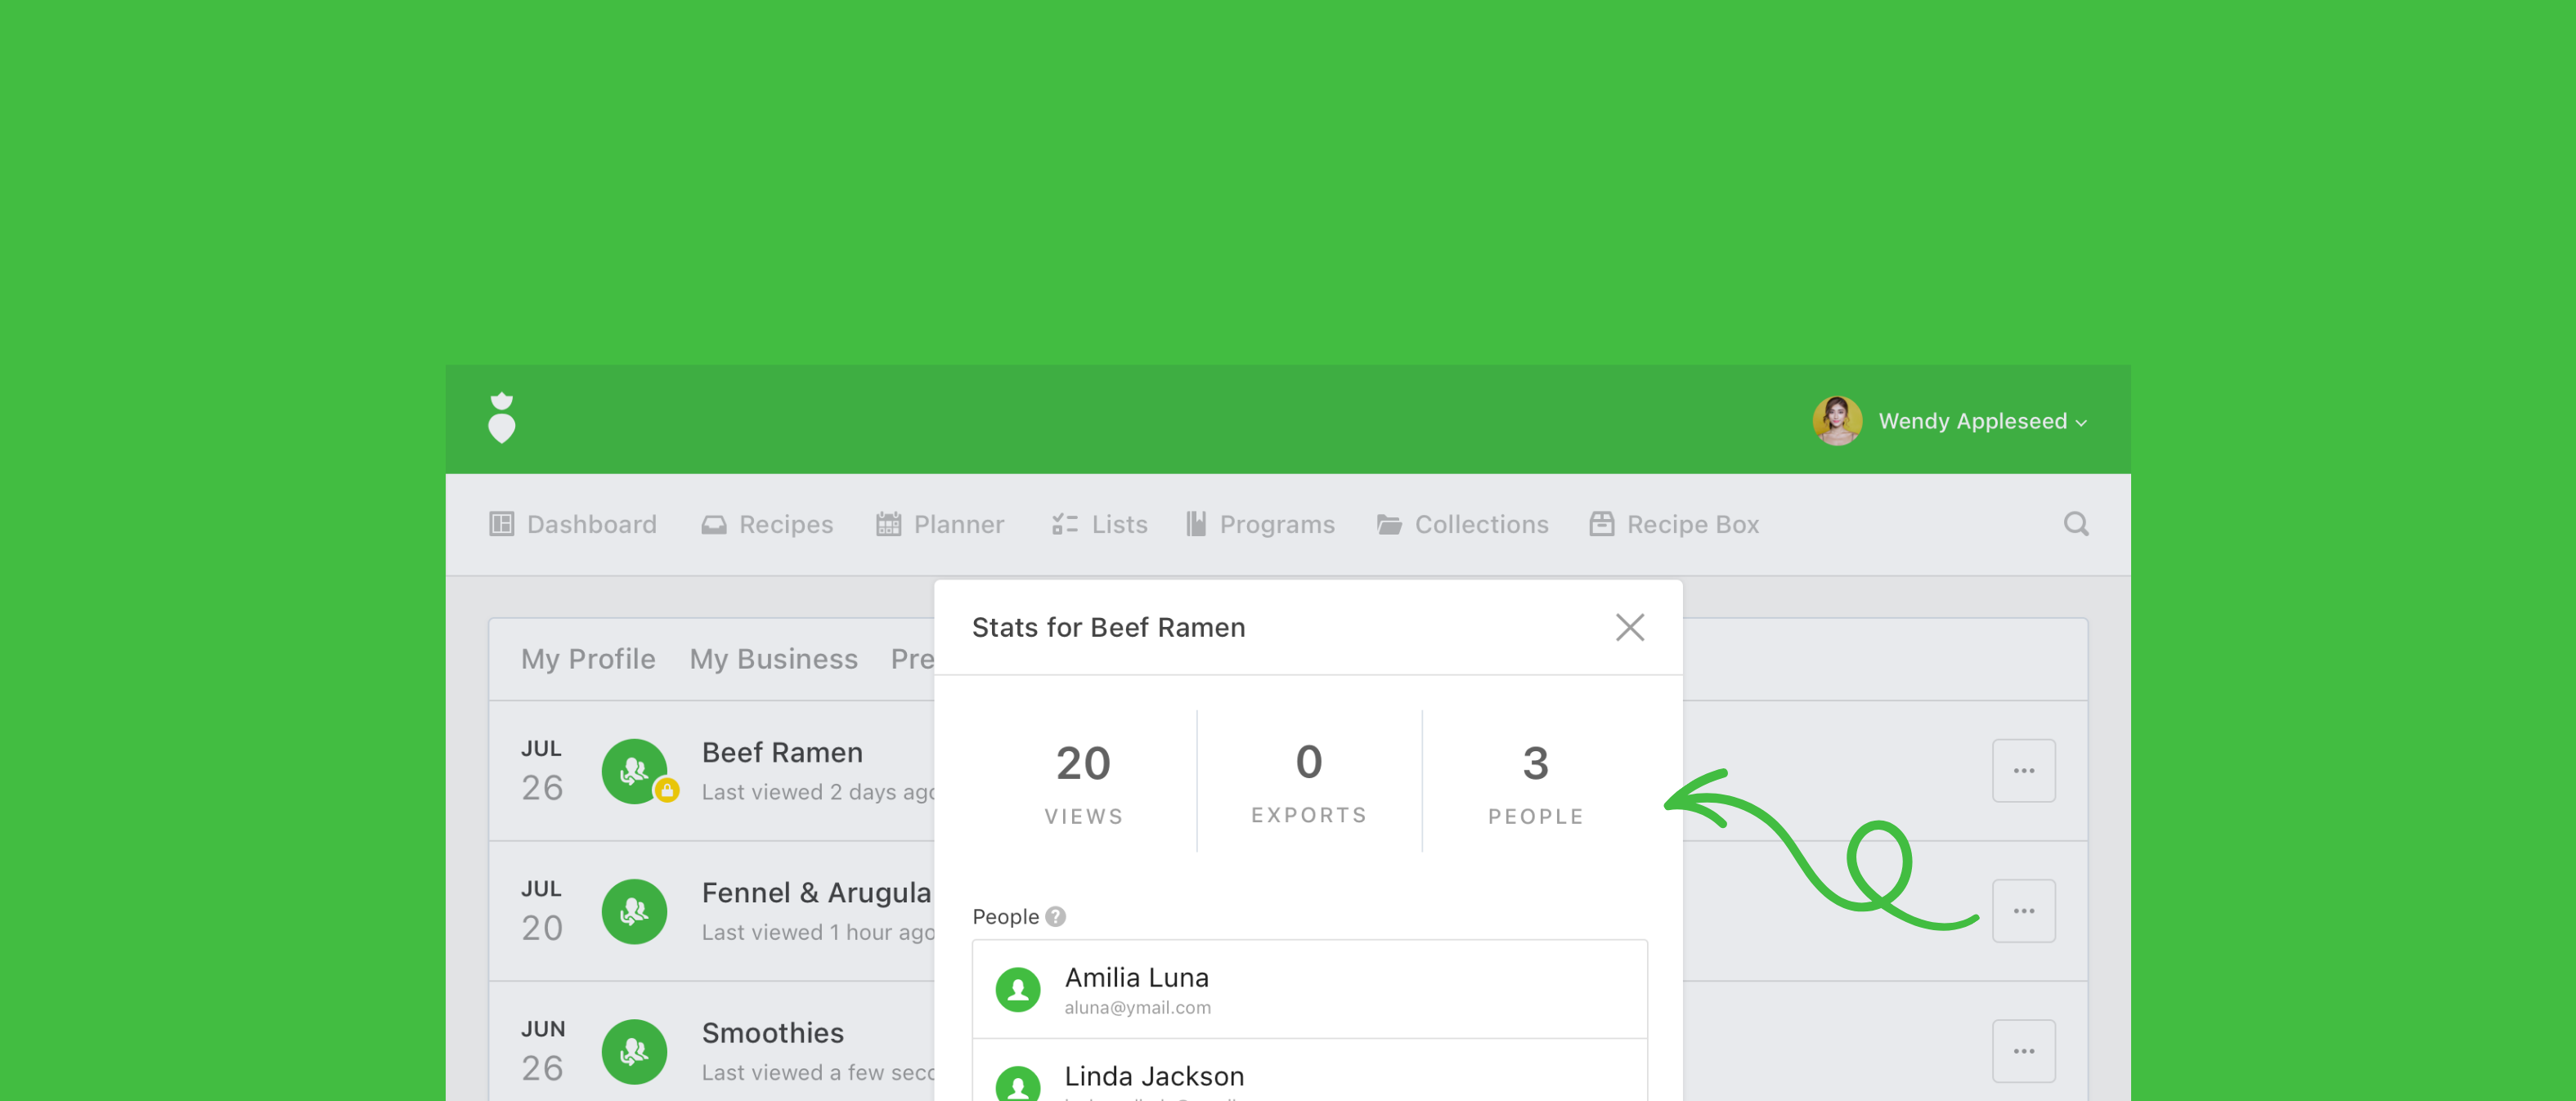The image size is (2576, 1101).
Task: Click Amilia Luna's avatar icon
Action: 1018,989
